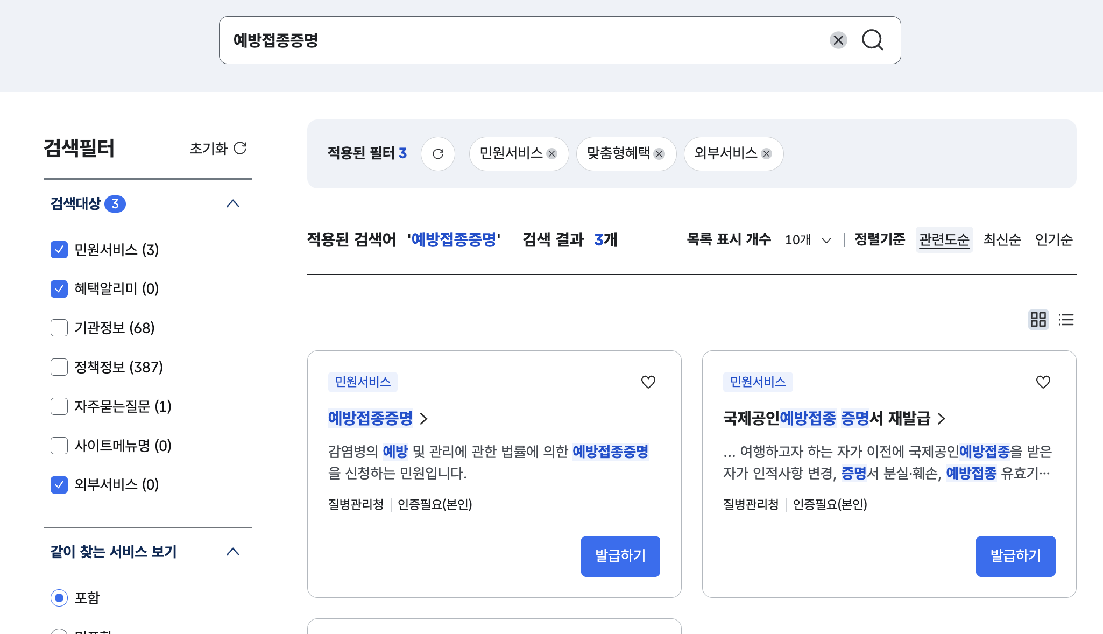Switch to grid card view icon

click(x=1038, y=320)
